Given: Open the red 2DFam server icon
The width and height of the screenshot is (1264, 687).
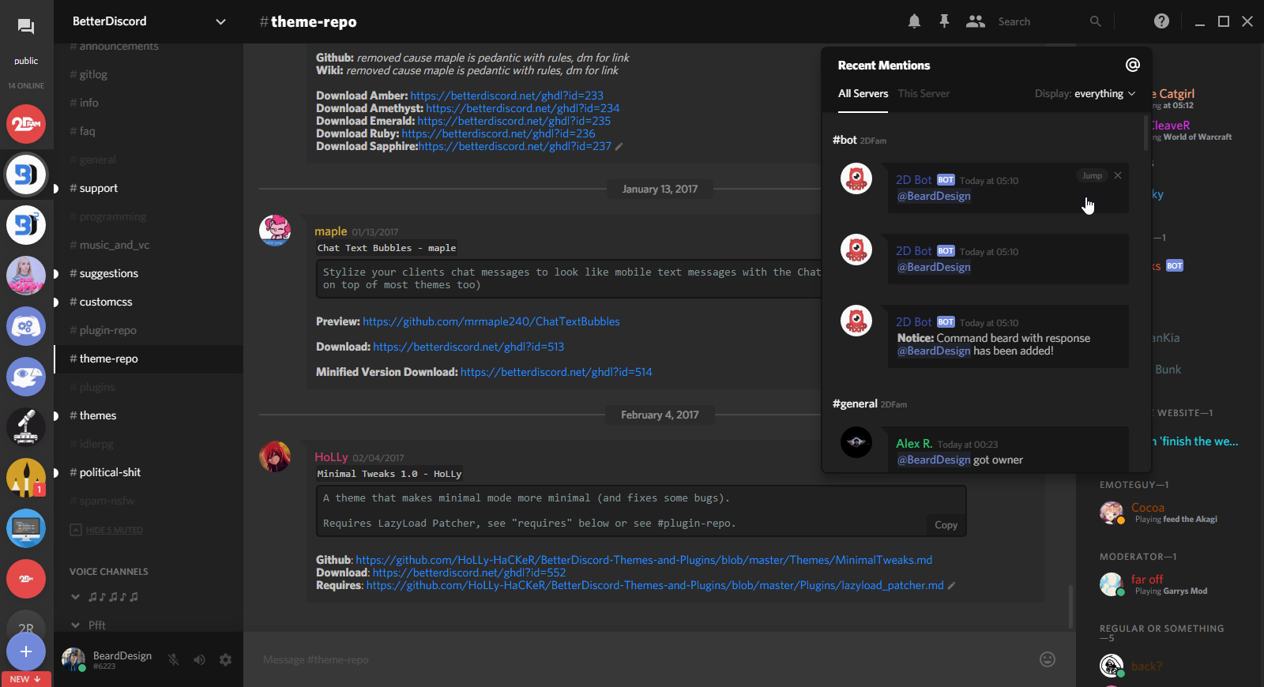Looking at the screenshot, I should 26,124.
